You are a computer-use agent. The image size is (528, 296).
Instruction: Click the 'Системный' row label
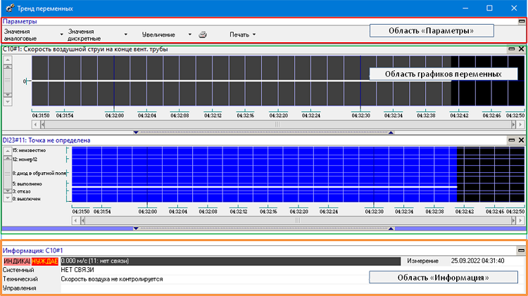coord(18,270)
